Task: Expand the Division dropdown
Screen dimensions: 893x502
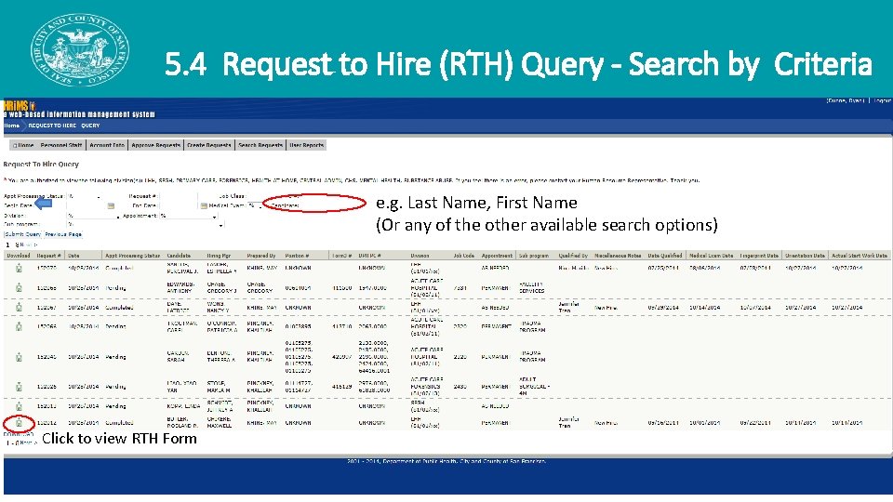Action: pyautogui.click(x=93, y=216)
